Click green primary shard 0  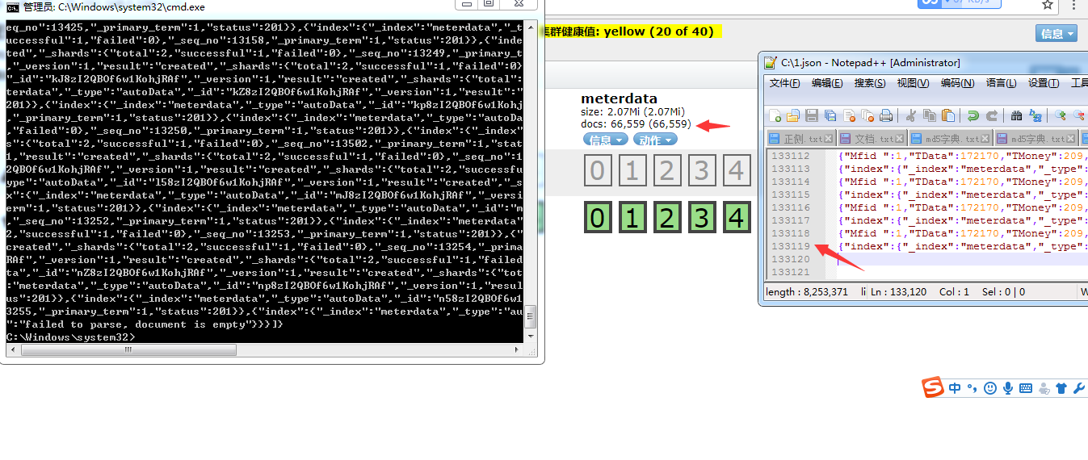click(x=597, y=219)
